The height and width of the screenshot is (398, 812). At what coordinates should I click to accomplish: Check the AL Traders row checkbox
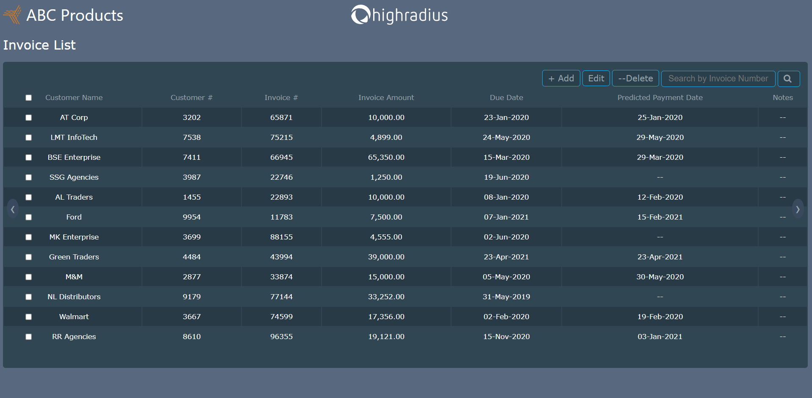coord(28,197)
